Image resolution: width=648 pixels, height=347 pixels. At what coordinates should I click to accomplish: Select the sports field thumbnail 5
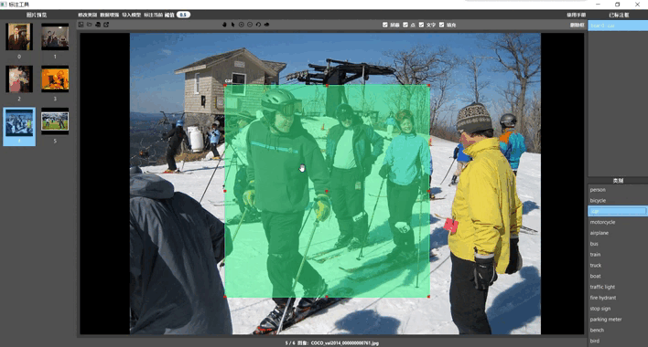pos(55,121)
